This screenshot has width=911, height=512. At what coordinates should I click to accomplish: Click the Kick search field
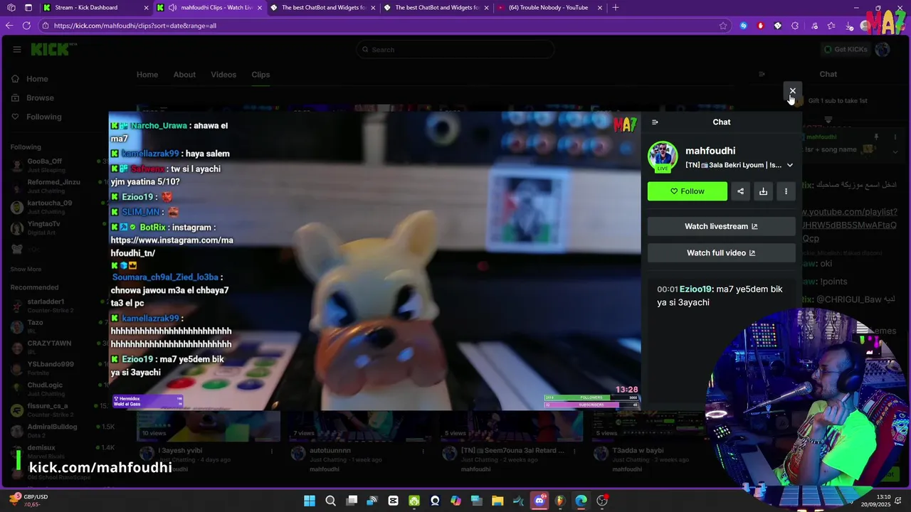(455, 49)
